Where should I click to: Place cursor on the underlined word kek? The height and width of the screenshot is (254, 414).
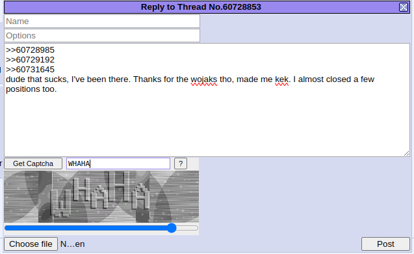tap(281, 79)
